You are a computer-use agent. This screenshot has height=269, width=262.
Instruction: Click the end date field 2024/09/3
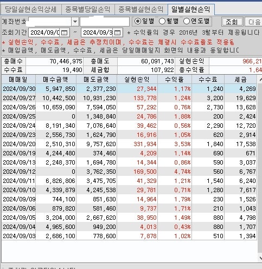click(97, 32)
